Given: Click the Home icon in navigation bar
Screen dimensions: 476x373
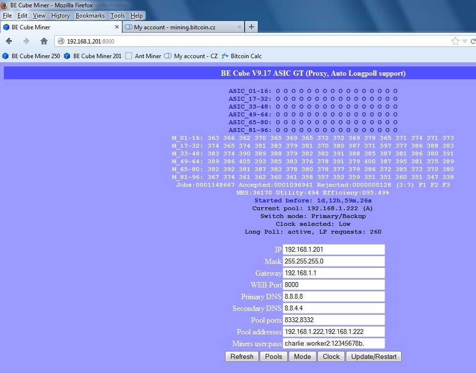Looking at the screenshot, I should (x=44, y=41).
